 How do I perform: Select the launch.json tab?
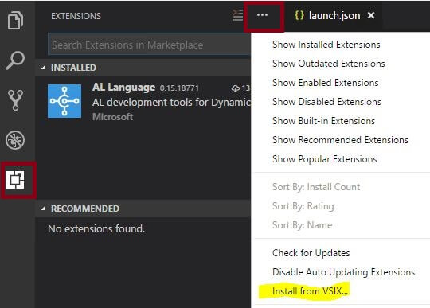pyautogui.click(x=328, y=16)
